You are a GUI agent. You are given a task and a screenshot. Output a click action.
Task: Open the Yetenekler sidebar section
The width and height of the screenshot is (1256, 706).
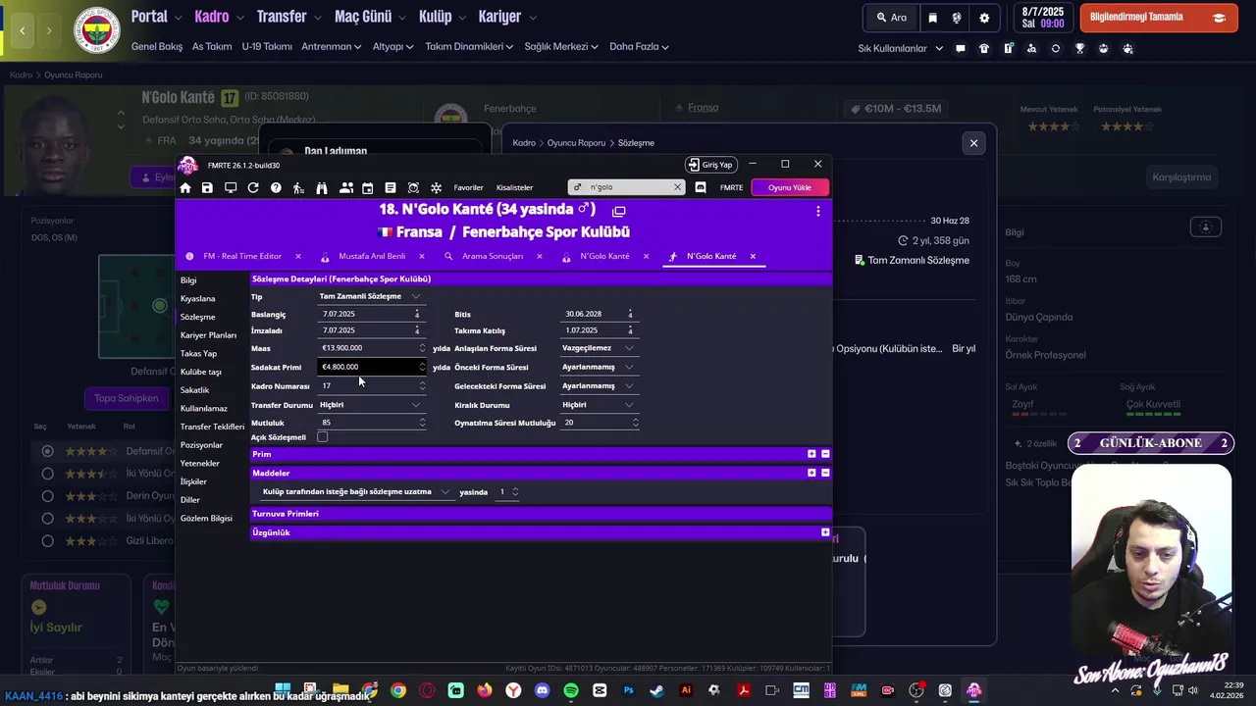click(x=200, y=463)
